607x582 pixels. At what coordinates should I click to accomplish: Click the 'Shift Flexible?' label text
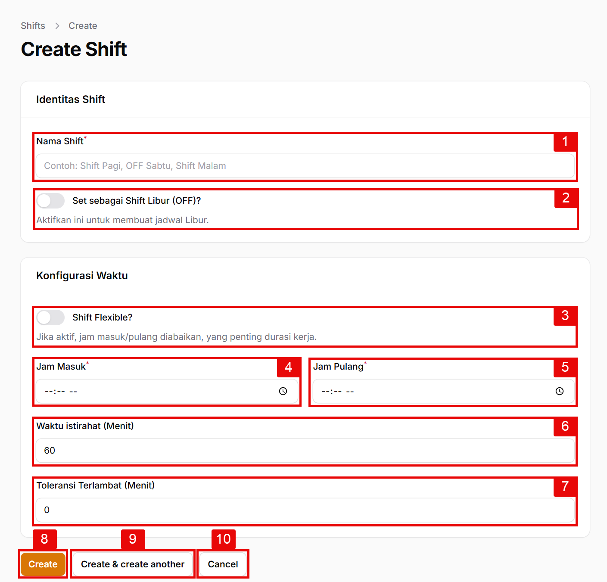(x=102, y=317)
